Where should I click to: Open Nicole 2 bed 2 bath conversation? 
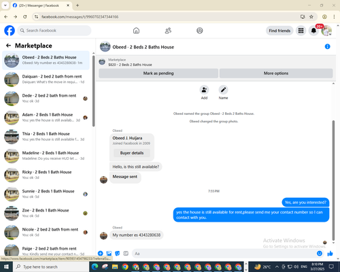(46, 232)
